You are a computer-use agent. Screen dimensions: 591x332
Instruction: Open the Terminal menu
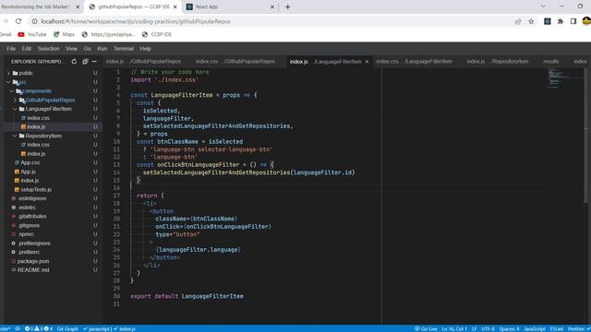pos(124,49)
